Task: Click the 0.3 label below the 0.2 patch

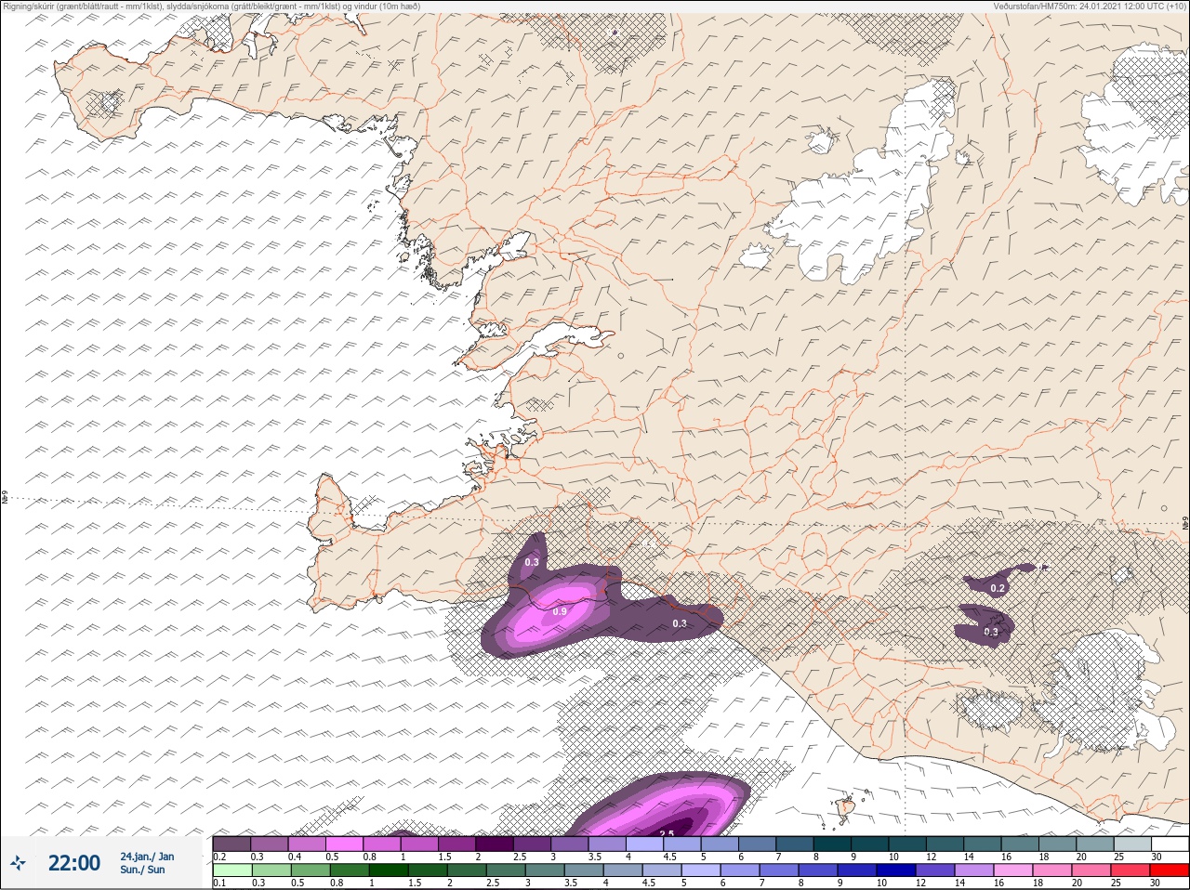Action: click(991, 632)
